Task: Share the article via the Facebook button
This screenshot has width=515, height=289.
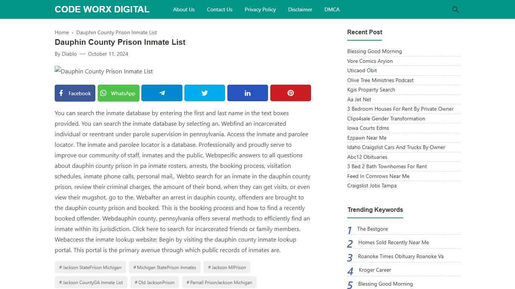Action: coord(75,93)
